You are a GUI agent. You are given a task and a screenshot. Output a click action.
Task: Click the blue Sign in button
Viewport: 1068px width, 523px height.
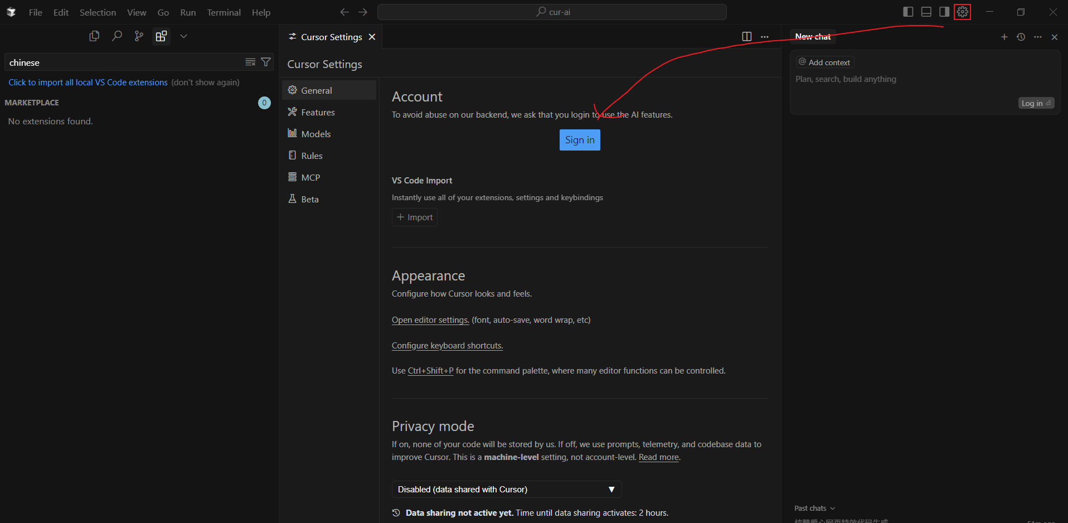pyautogui.click(x=580, y=140)
